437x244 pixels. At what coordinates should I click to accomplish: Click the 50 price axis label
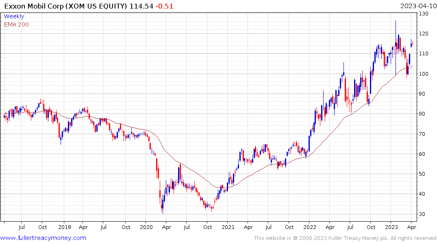pos(422,174)
